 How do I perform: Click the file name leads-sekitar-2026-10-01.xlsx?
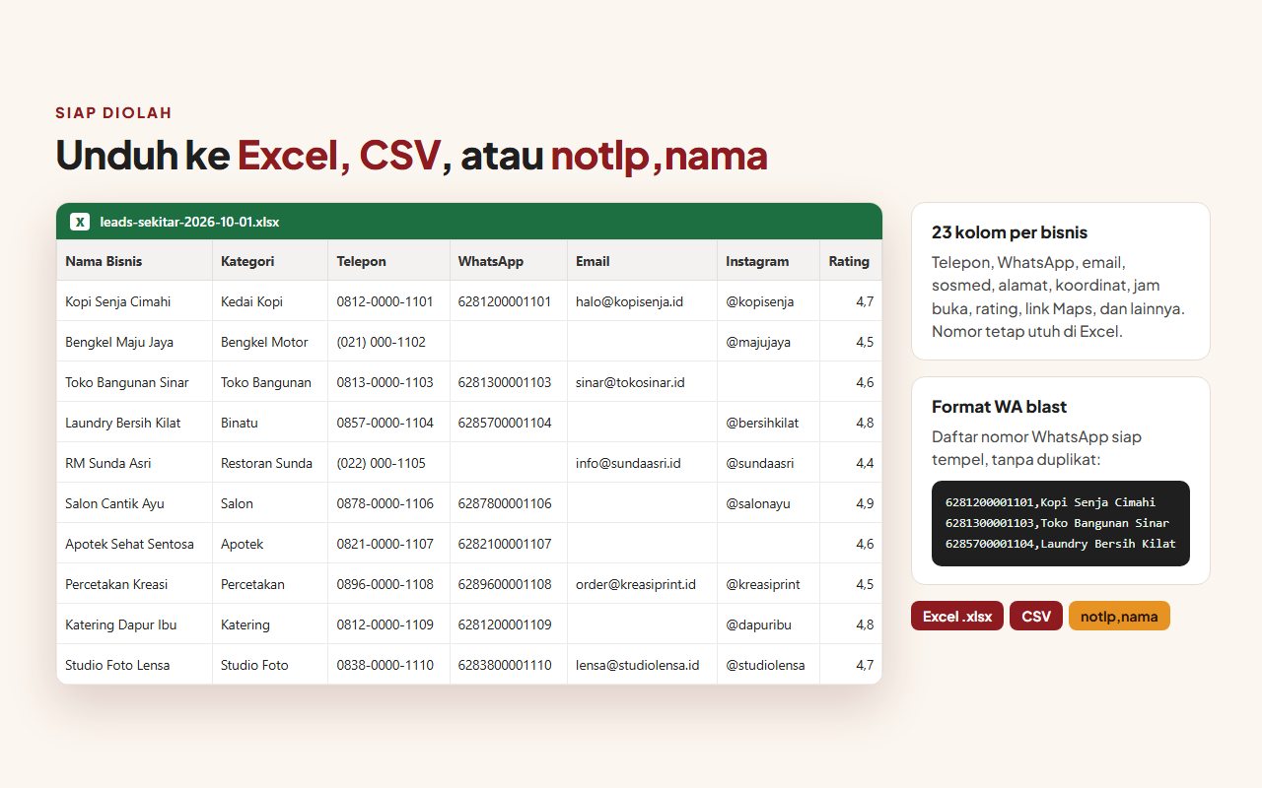tap(189, 222)
